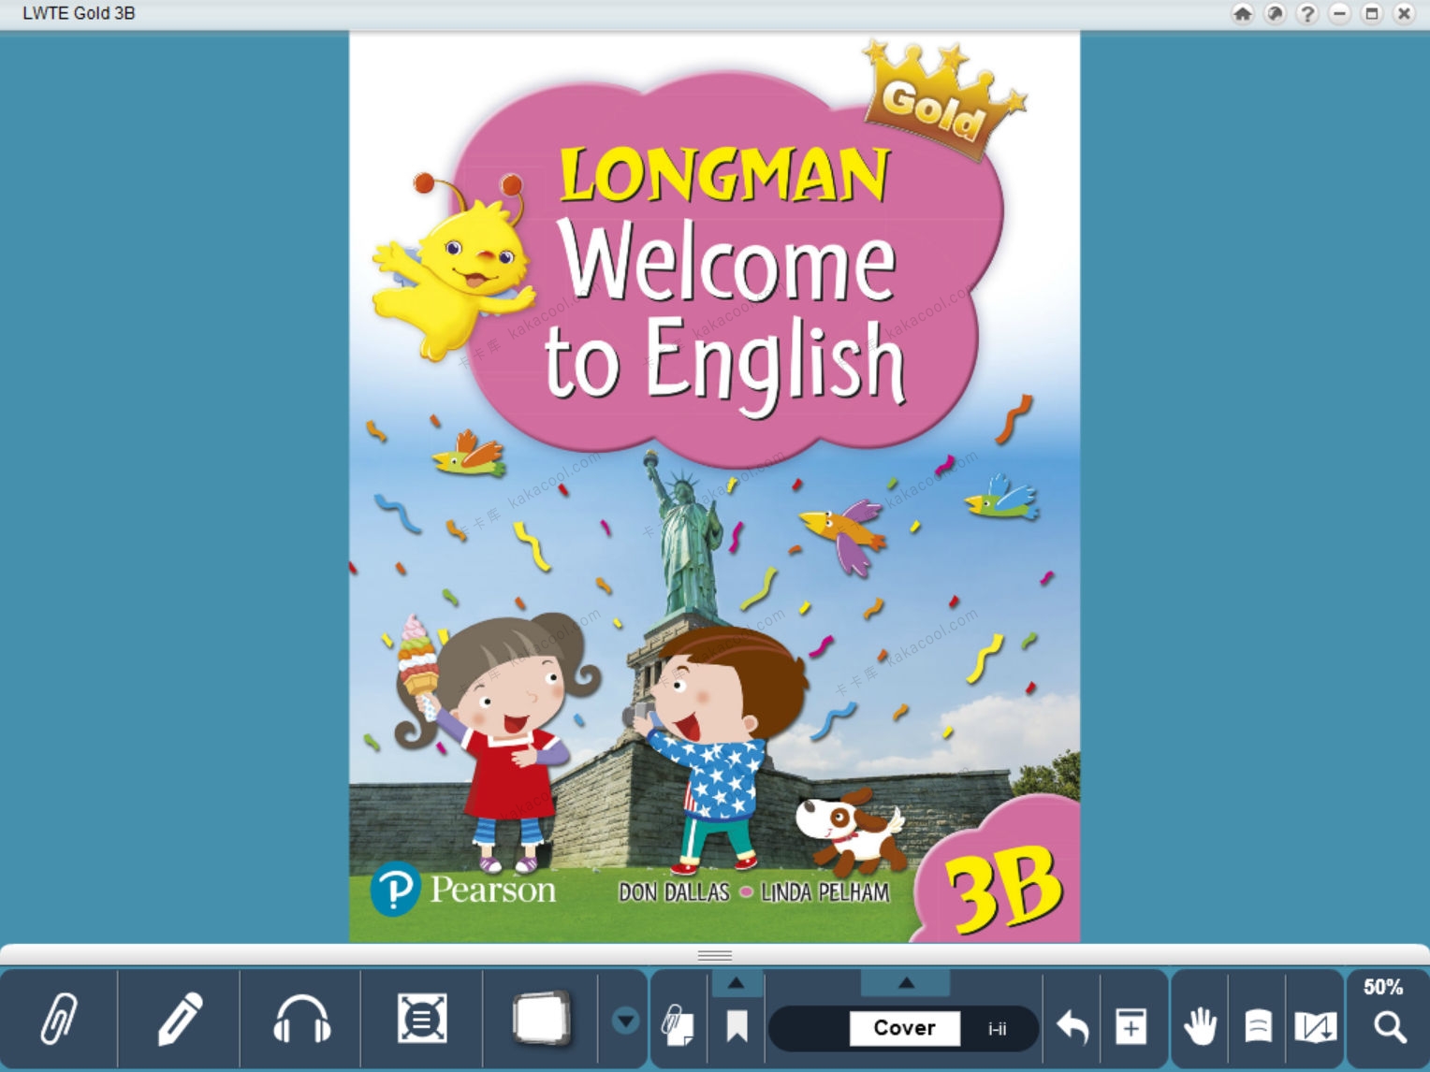This screenshot has height=1072, width=1430.
Task: Open the headphones audio tool
Action: point(301,1019)
